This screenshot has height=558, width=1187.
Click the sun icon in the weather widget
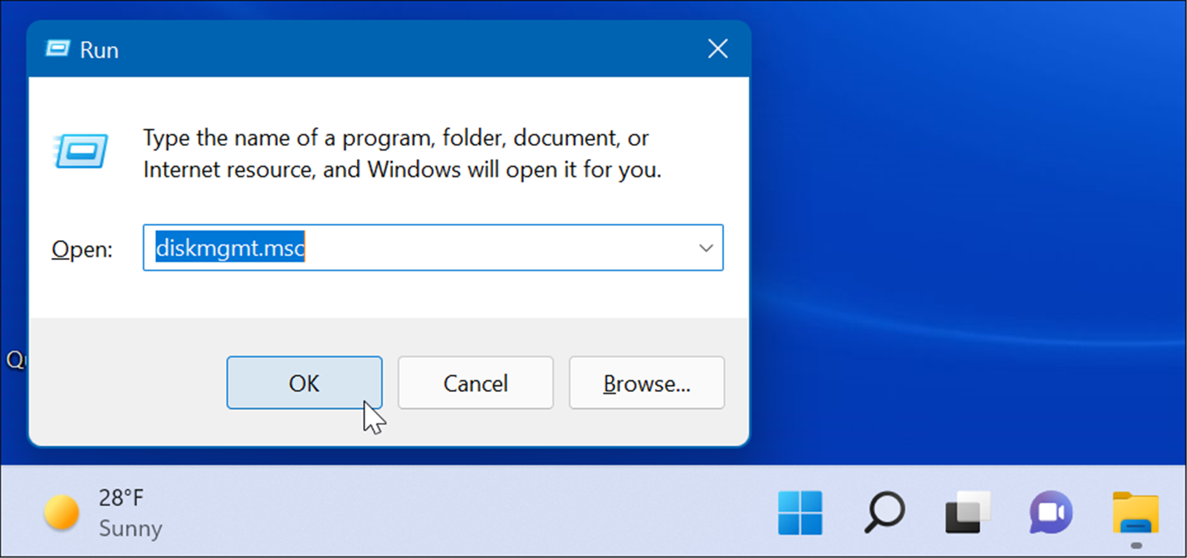(62, 512)
